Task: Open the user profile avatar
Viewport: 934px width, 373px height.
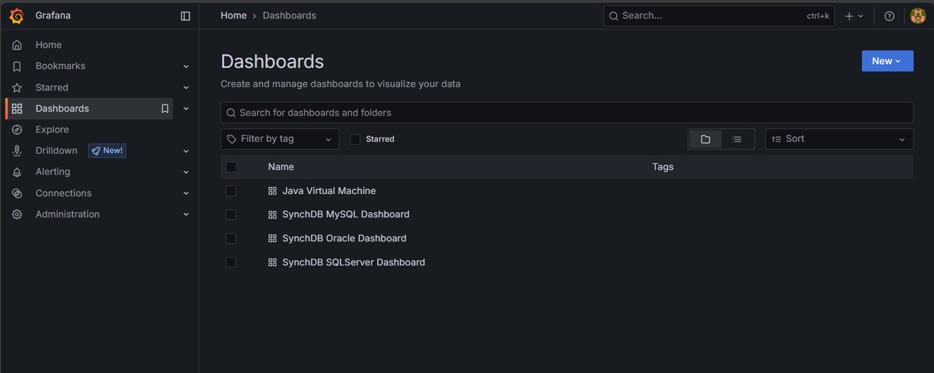Action: [x=917, y=16]
